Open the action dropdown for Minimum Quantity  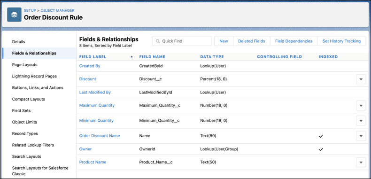click(361, 121)
